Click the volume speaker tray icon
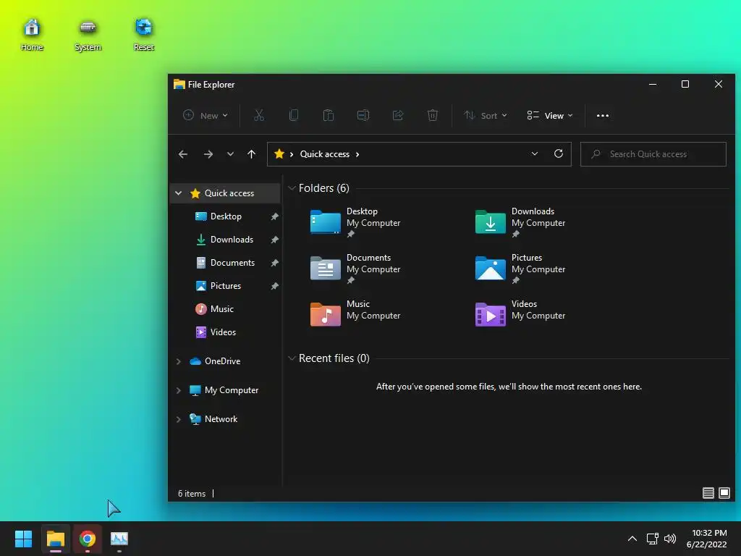This screenshot has height=556, width=741. 670,539
